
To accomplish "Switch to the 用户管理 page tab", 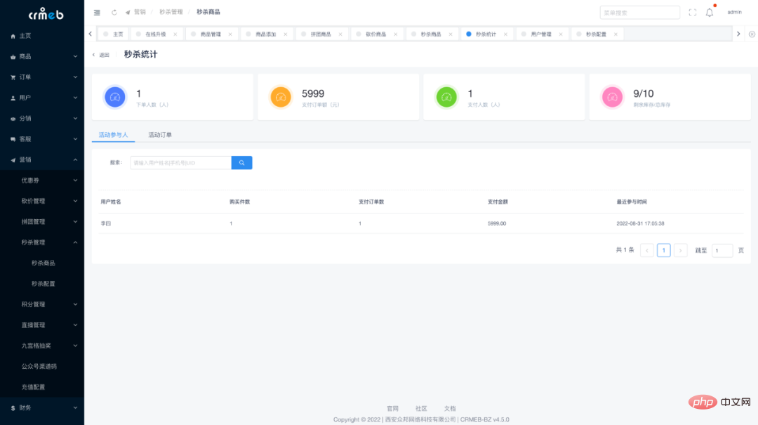I will pyautogui.click(x=541, y=34).
